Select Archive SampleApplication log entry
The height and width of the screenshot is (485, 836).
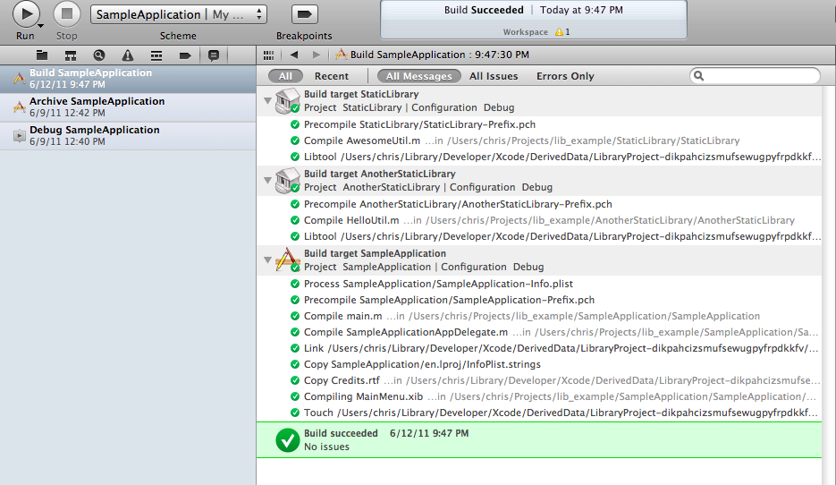tap(128, 106)
